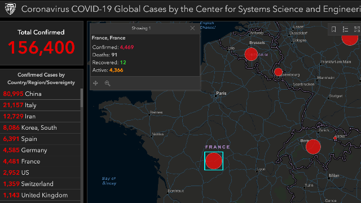The width and height of the screenshot is (361, 203).
Task: Click the Switzerland red circle marker
Action: [x=313, y=147]
